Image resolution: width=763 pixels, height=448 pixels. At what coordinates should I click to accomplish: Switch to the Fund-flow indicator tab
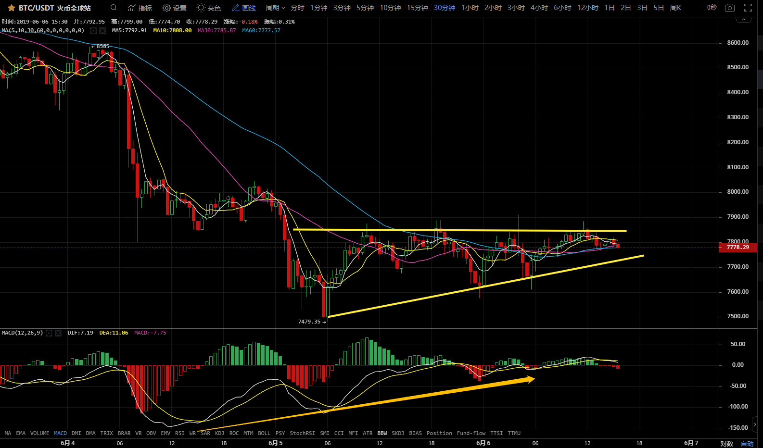471,433
